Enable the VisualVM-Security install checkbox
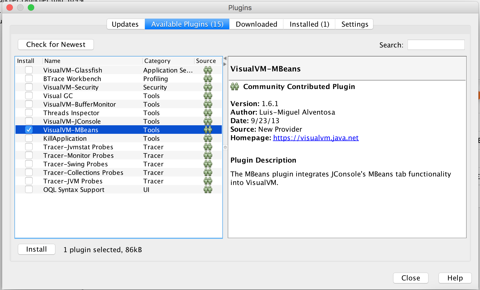Image resolution: width=480 pixels, height=290 pixels. [x=29, y=87]
